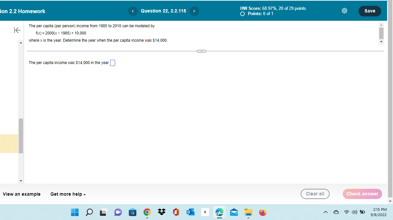The width and height of the screenshot is (393, 220).
Task: Open Task View on taskbar
Action: click(104, 212)
